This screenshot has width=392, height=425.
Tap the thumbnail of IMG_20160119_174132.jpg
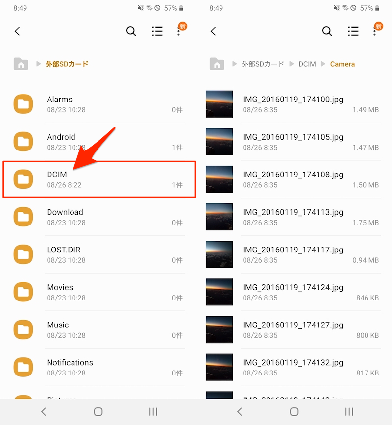220,367
